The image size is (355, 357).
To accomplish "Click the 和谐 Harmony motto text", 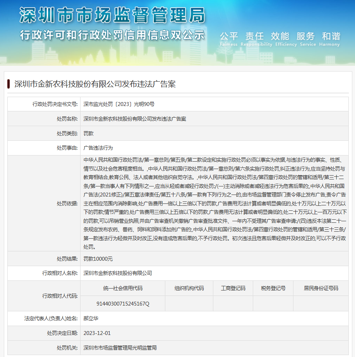I will pyautogui.click(x=329, y=39).
